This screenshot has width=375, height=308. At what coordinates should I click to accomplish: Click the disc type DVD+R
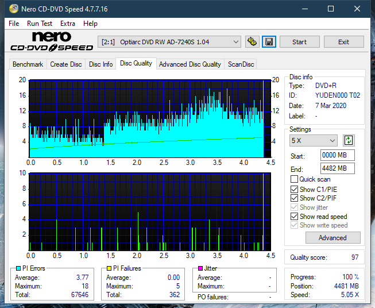pos(326,86)
